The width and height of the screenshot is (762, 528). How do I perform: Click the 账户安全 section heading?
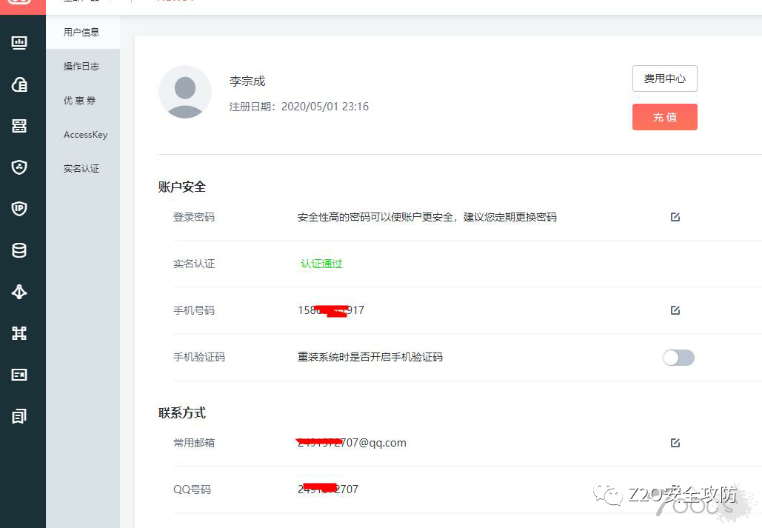click(x=181, y=187)
